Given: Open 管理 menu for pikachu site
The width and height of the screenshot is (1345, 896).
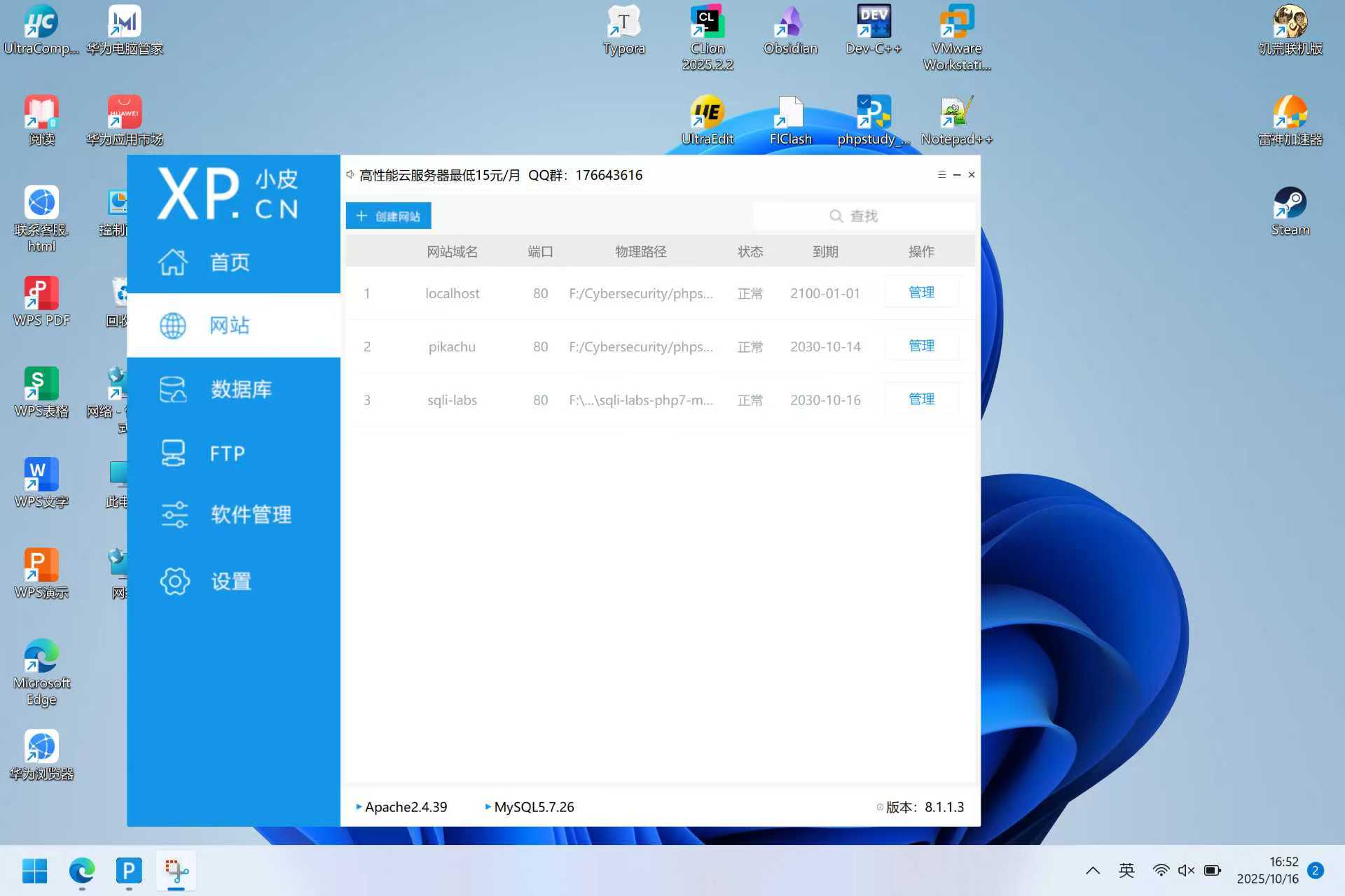Looking at the screenshot, I should tap(920, 346).
